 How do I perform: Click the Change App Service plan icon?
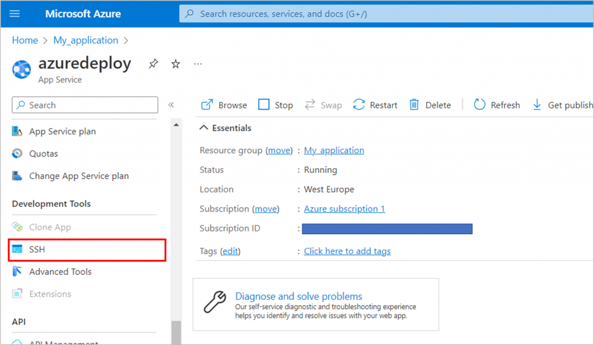pyautogui.click(x=17, y=176)
